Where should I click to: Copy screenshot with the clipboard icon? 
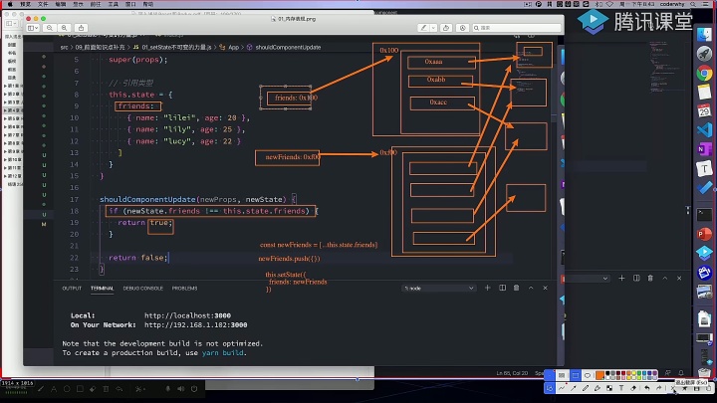coord(708,388)
